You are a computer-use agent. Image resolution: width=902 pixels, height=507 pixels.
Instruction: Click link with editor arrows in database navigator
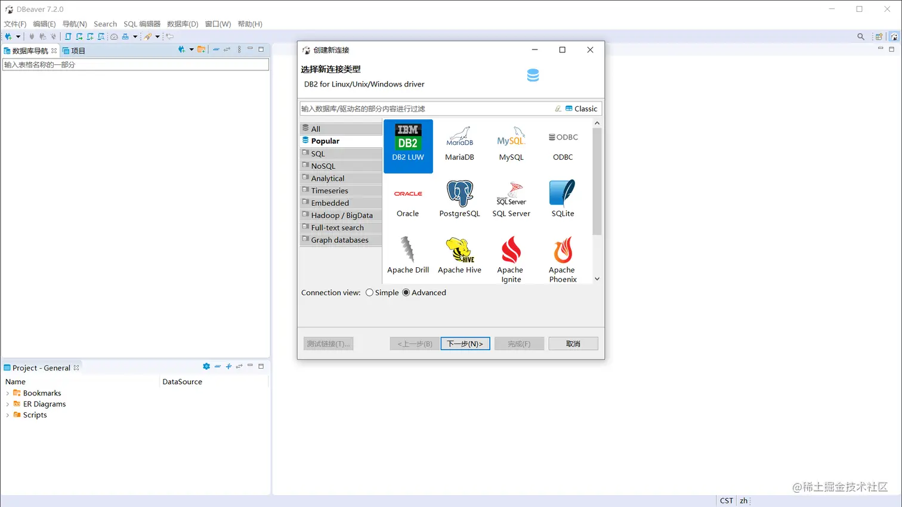[x=227, y=50]
